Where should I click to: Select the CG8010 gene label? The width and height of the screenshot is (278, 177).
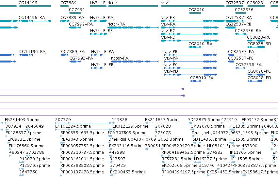[x=196, y=9]
